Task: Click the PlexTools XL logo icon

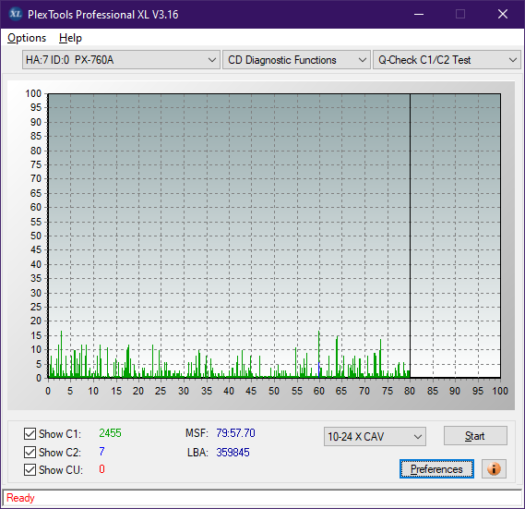Action: pyautogui.click(x=15, y=14)
